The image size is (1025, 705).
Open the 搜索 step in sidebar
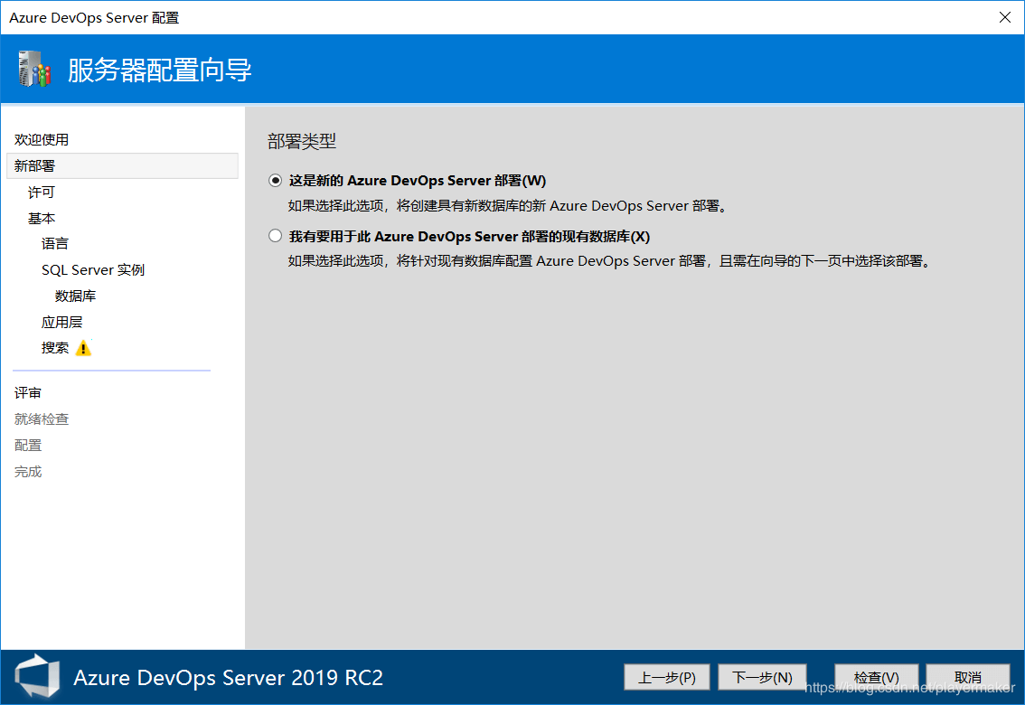(55, 348)
